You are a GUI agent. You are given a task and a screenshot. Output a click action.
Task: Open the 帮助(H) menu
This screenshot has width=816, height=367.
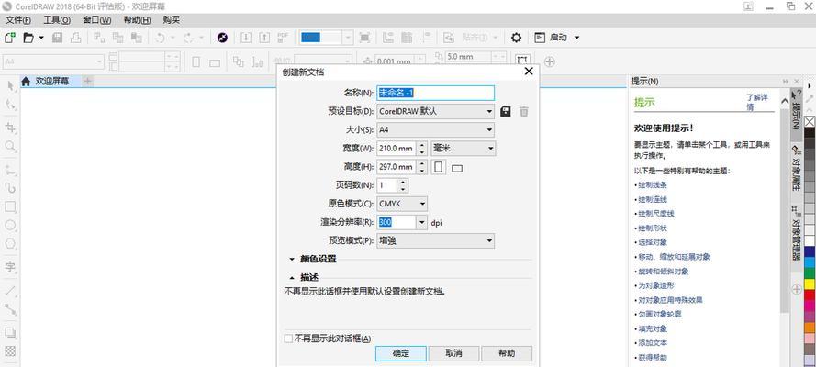[x=138, y=20]
